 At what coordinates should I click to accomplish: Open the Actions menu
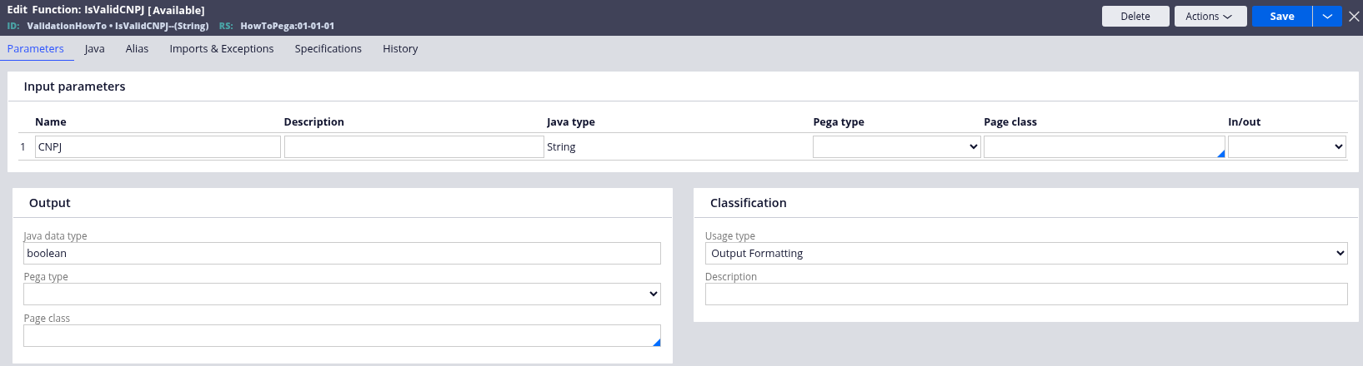[x=1210, y=17]
